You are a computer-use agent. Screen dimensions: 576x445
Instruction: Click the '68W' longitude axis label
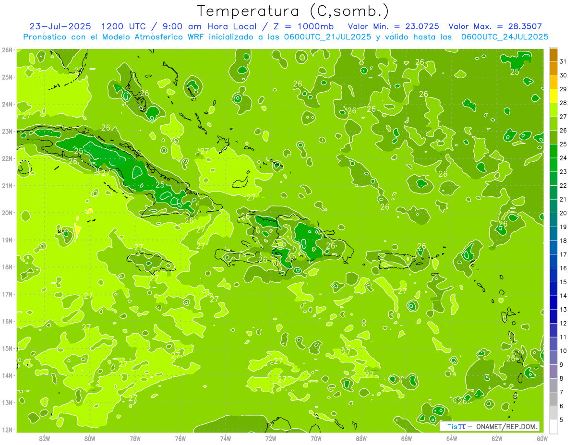point(361,438)
